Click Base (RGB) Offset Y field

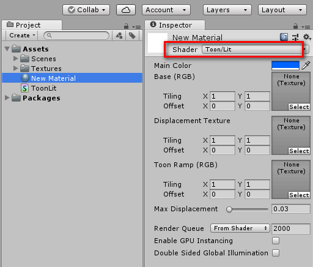coord(257,106)
